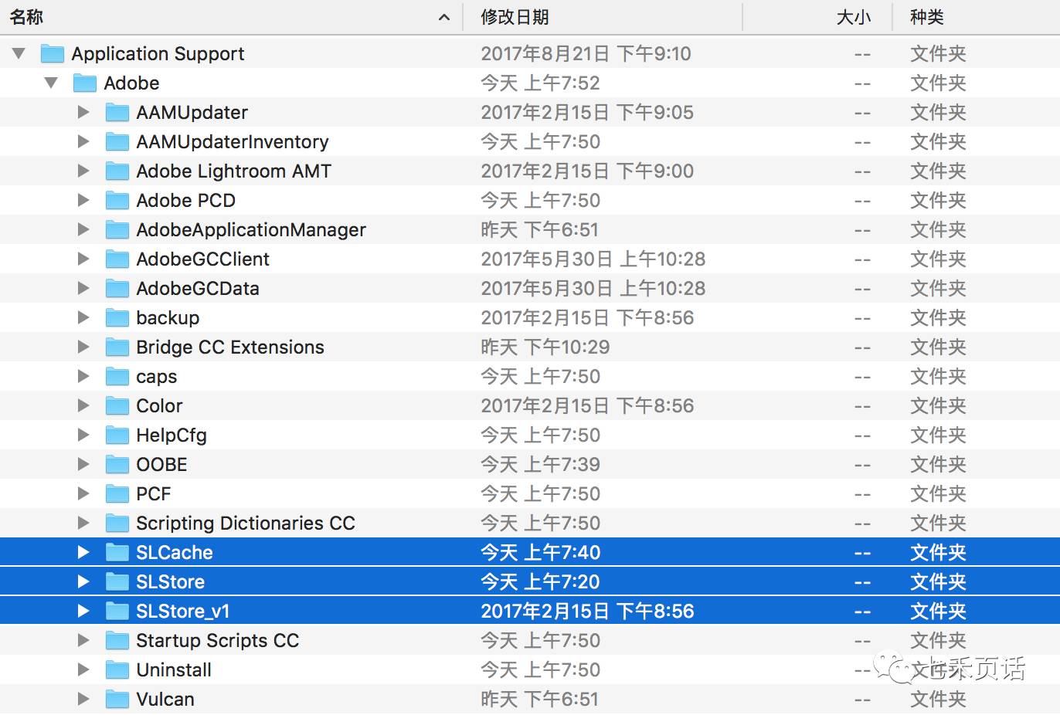The width and height of the screenshot is (1060, 715).
Task: Click the AdobeGCData folder icon
Action: pyautogui.click(x=117, y=288)
